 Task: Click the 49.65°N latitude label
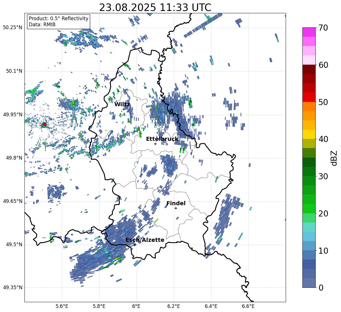(x=13, y=201)
